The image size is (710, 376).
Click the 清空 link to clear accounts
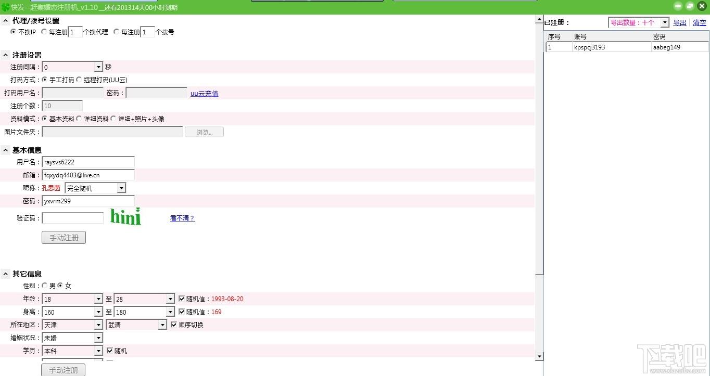pyautogui.click(x=699, y=23)
